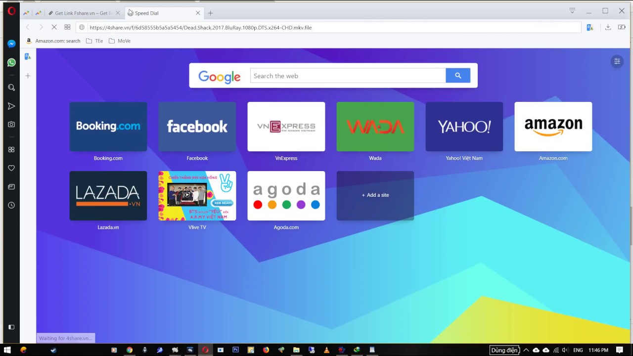Open the downloads arrow icon
The height and width of the screenshot is (356, 633).
pos(608,27)
